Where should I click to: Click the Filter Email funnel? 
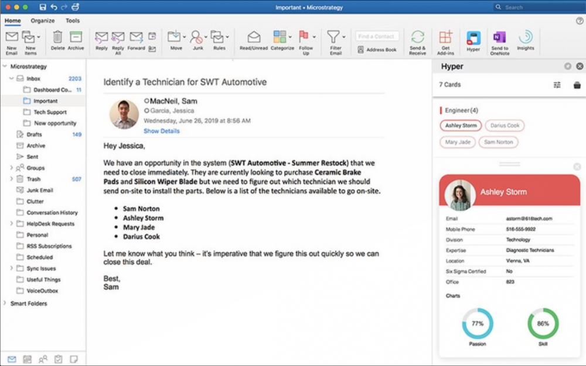[x=333, y=37]
